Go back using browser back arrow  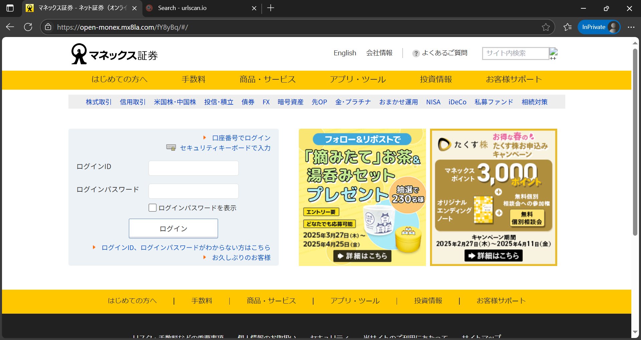point(10,27)
